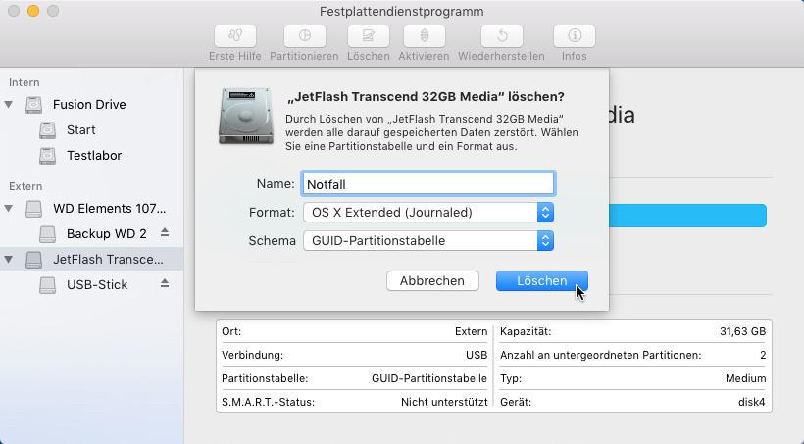Image resolution: width=804 pixels, height=444 pixels.
Task: Confirm with the blue Löschen button
Action: point(542,281)
